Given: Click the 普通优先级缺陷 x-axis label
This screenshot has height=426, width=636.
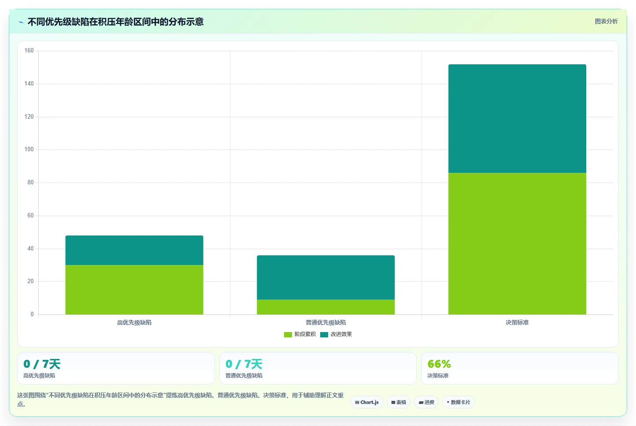Looking at the screenshot, I should pyautogui.click(x=326, y=322).
